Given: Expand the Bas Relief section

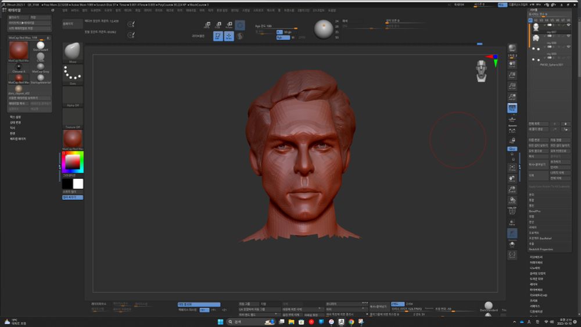Looking at the screenshot, I should point(540,238).
